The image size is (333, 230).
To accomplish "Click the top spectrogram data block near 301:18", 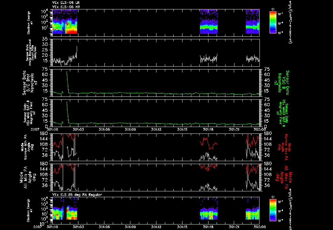I will tap(208, 22).
